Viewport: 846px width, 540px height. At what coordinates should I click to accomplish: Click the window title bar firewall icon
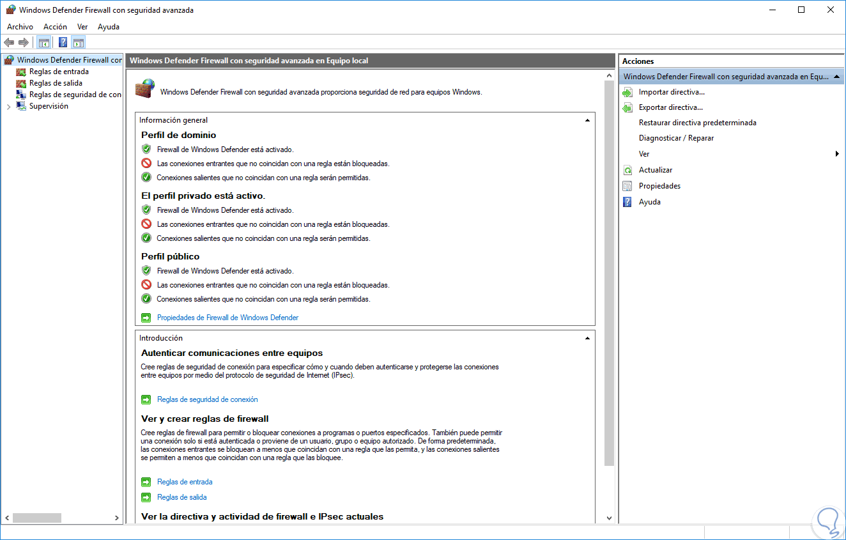(x=11, y=10)
